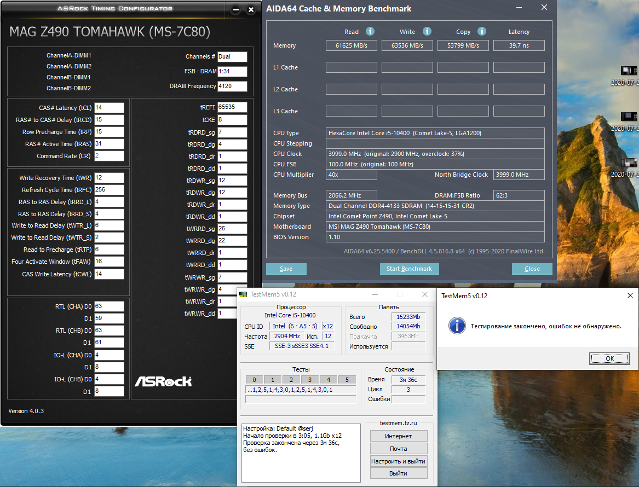Click the RTL (CHA) D0 field

(x=109, y=306)
